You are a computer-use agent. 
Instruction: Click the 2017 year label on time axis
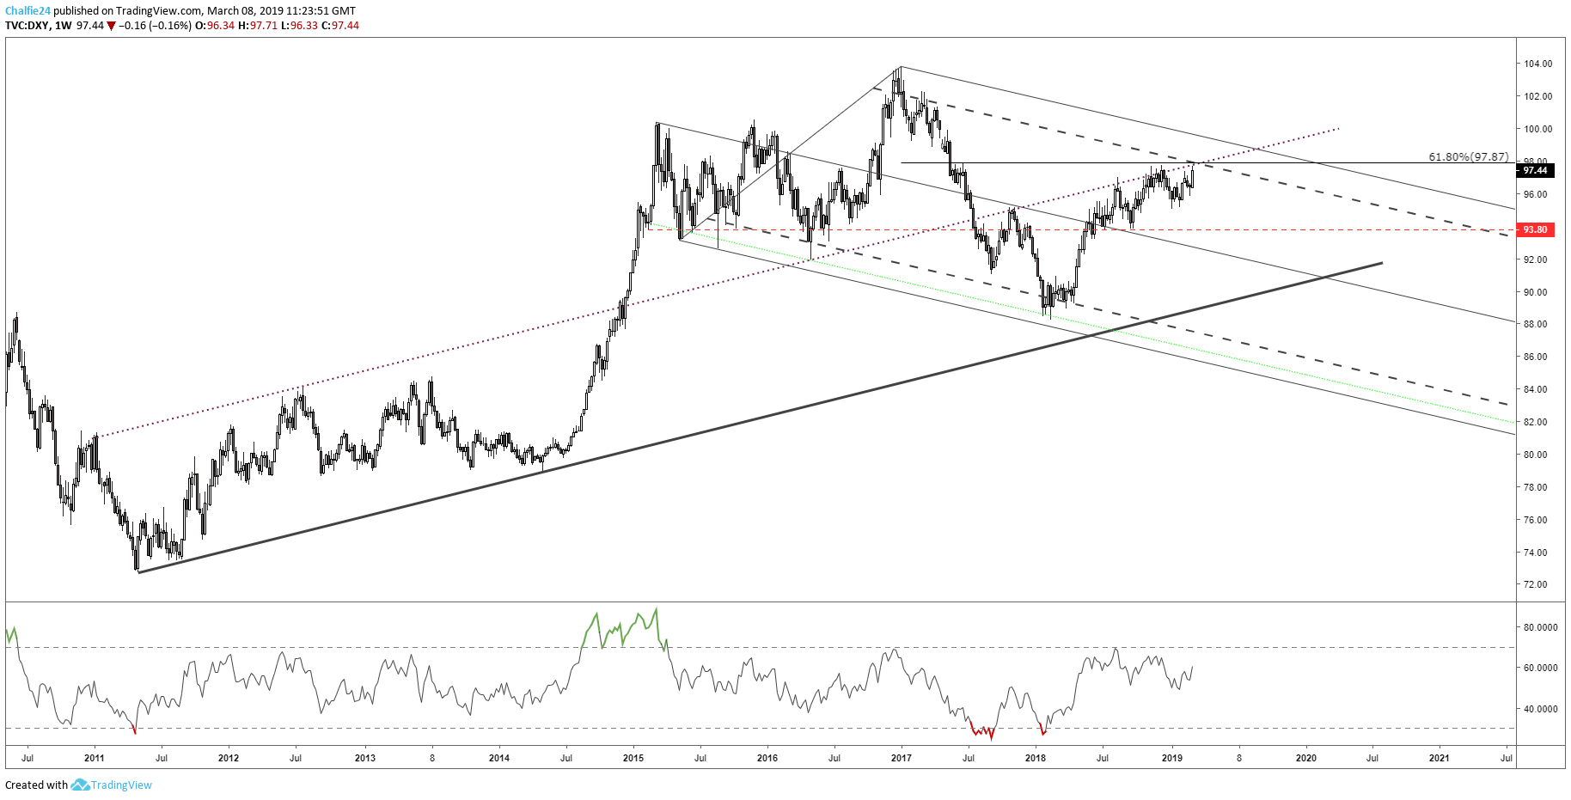(902, 758)
